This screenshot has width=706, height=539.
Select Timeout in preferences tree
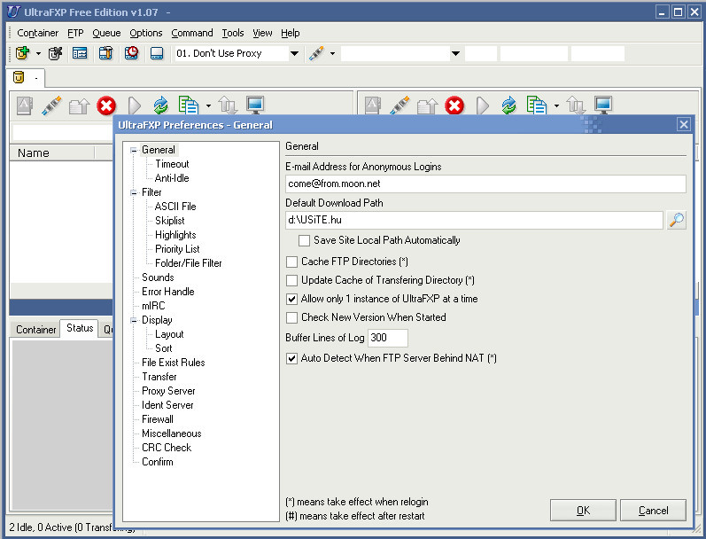172,164
